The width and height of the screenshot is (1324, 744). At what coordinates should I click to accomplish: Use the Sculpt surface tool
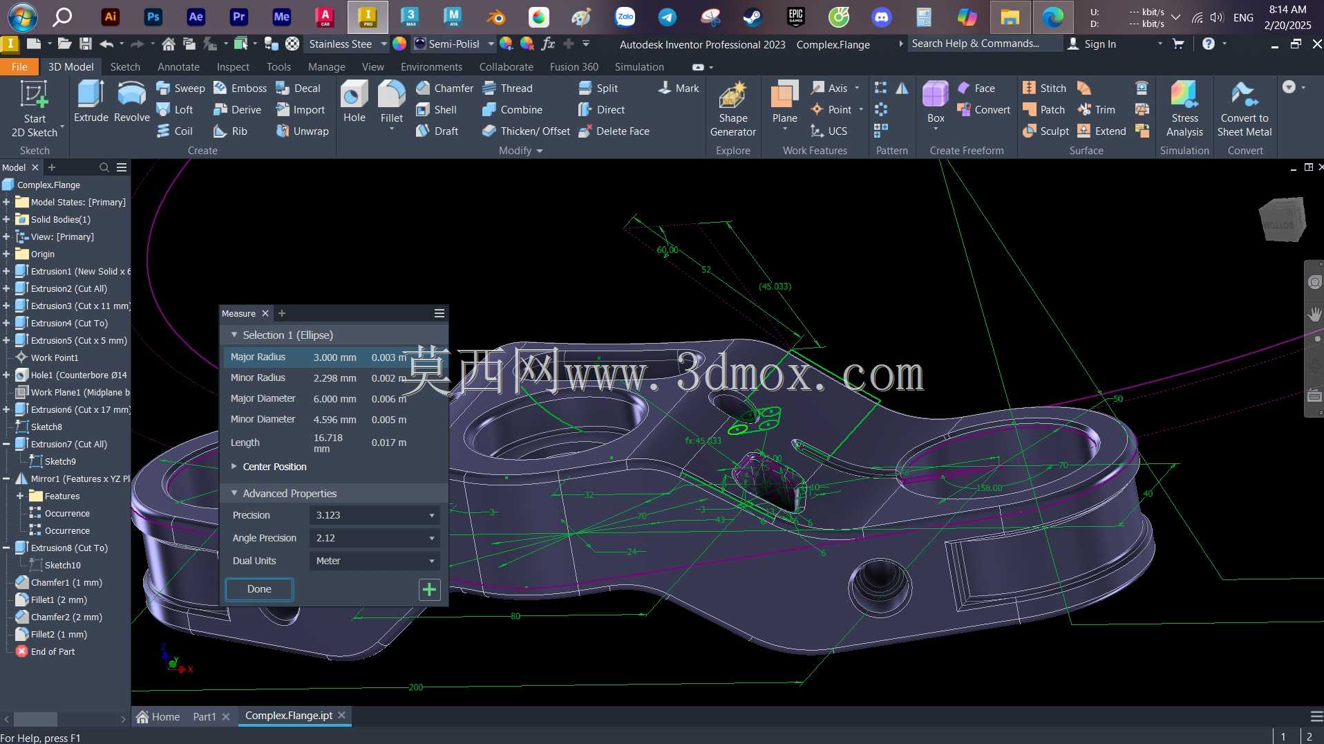point(1046,131)
